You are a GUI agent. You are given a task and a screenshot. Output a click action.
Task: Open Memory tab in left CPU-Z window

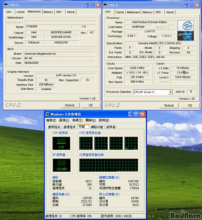tap(48, 12)
